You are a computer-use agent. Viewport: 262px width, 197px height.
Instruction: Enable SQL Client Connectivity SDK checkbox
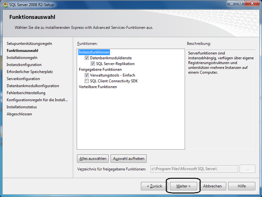pyautogui.click(x=86, y=81)
